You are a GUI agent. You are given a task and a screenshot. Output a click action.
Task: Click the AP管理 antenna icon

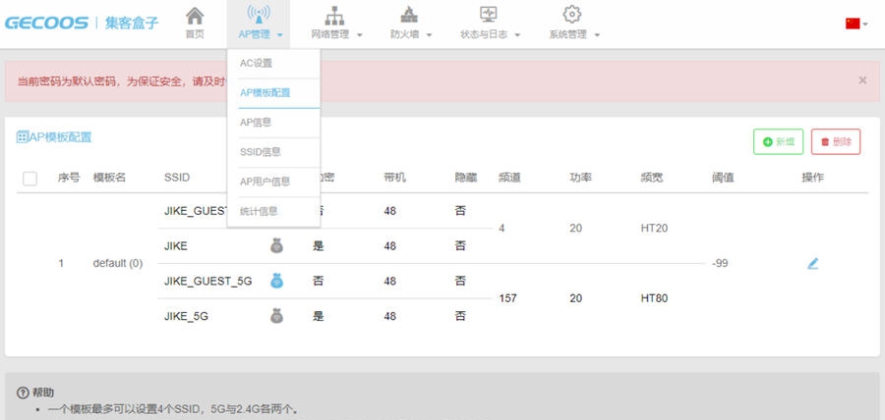pyautogui.click(x=259, y=15)
